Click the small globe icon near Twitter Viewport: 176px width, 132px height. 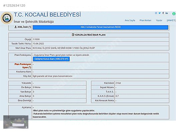point(156,13)
